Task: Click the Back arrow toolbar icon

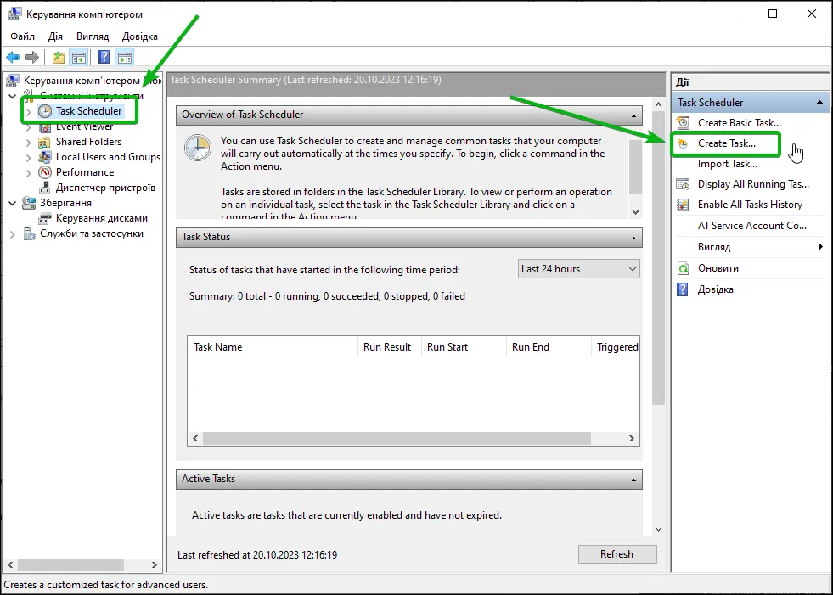Action: coord(13,57)
